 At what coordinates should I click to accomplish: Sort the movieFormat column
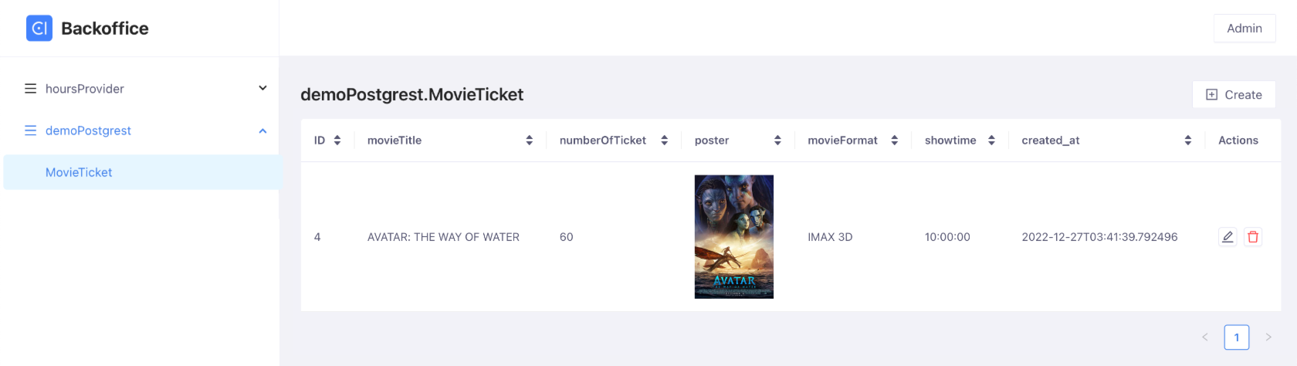pos(894,141)
